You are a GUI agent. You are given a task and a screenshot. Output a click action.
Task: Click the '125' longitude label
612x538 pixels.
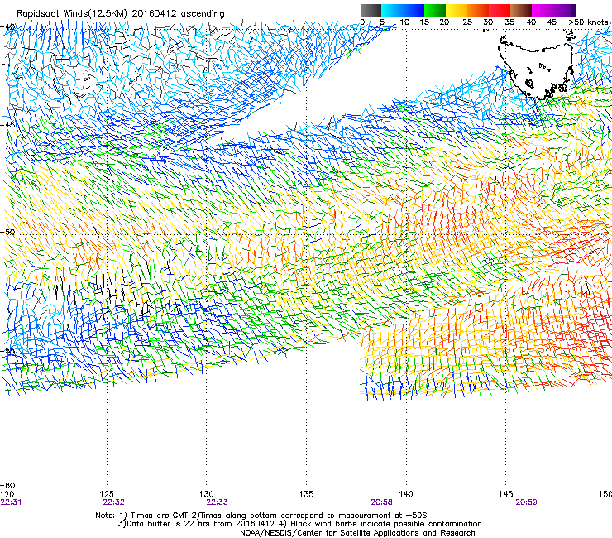pos(107,494)
